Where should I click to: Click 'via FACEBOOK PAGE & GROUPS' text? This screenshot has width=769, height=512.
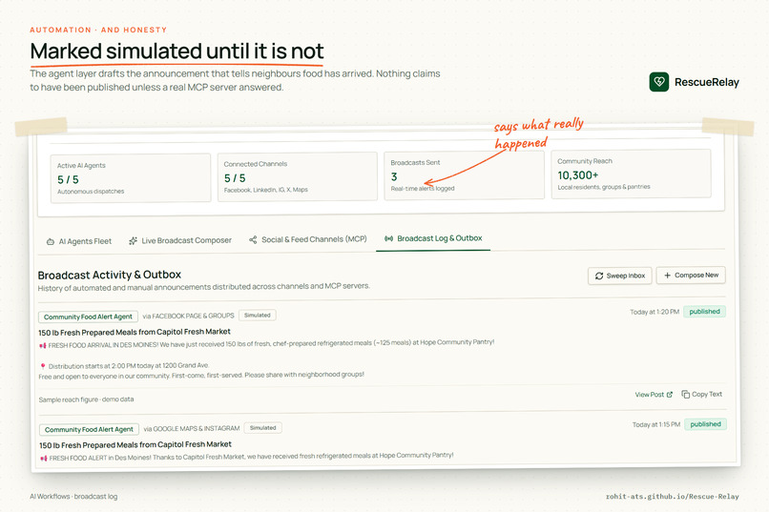(x=188, y=316)
